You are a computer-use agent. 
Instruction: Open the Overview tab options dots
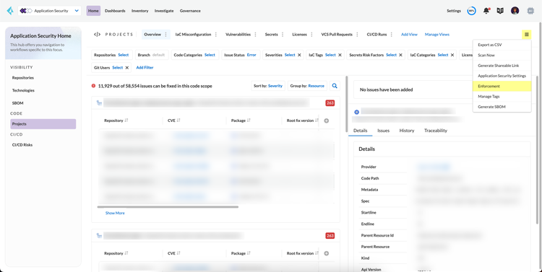[x=166, y=35]
